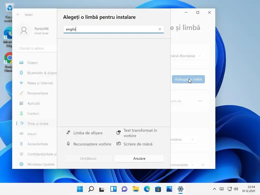The image size is (260, 195).
Task: Open Chat from taskbar
Action: pyautogui.click(x=124, y=189)
